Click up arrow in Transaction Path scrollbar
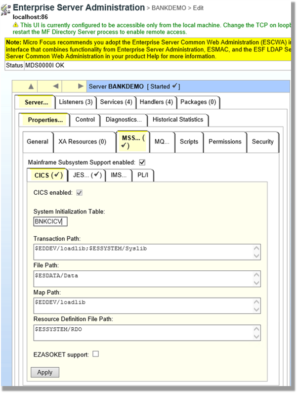 256,248
